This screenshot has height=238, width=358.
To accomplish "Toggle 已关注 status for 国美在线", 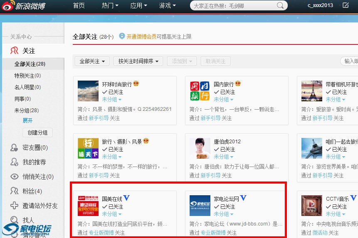I will [113, 206].
